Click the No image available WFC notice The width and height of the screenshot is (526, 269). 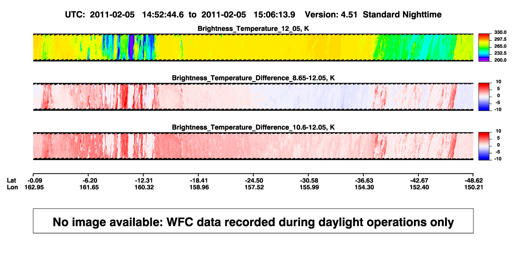(x=253, y=221)
